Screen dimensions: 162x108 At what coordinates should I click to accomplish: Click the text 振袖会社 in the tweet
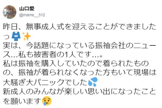pos(110,45)
